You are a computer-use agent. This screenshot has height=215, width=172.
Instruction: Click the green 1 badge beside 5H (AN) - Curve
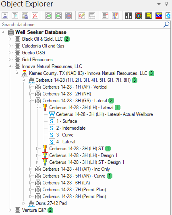110,176
